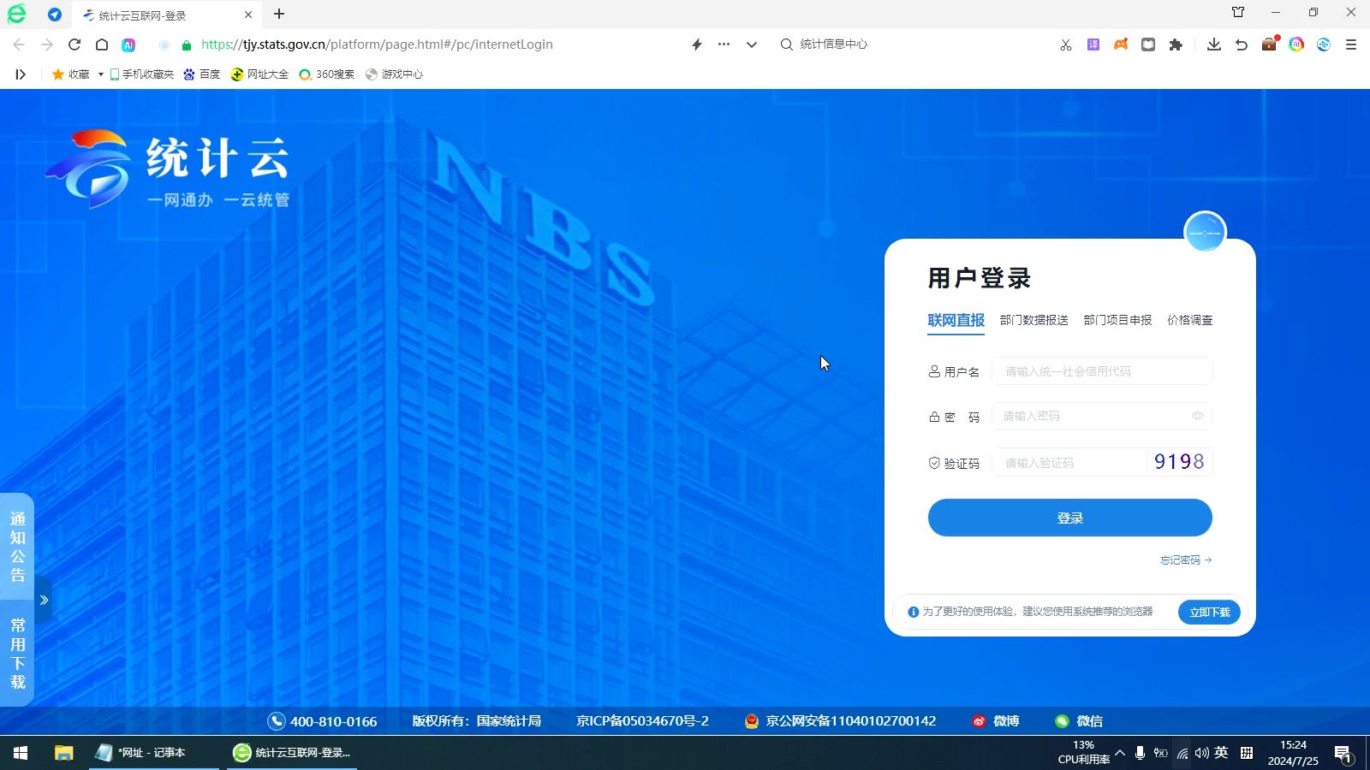Viewport: 1370px width, 770px height.
Task: Click the search magnifier icon
Action: coord(786,44)
